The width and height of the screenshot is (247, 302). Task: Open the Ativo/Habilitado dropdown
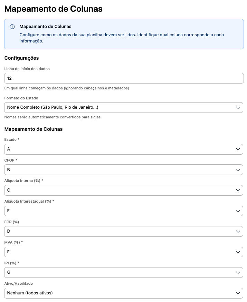[124, 293]
